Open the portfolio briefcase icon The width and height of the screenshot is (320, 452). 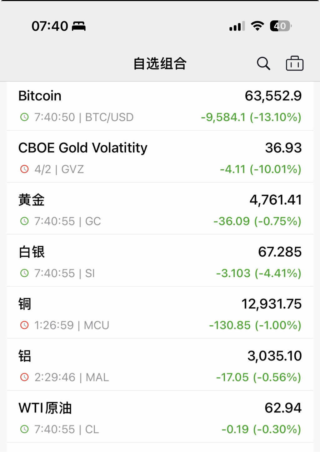[294, 64]
